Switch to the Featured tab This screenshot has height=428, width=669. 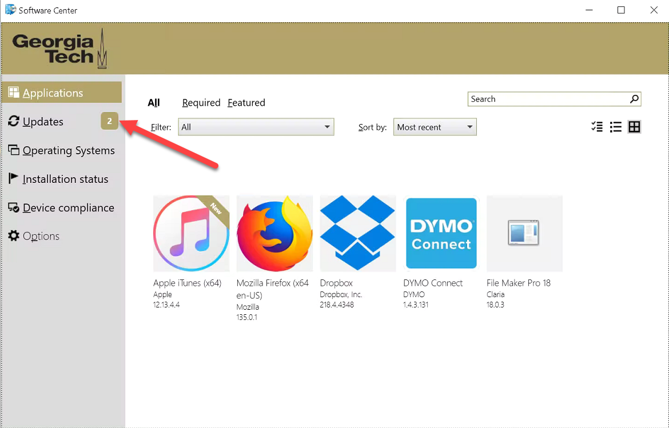(x=246, y=103)
